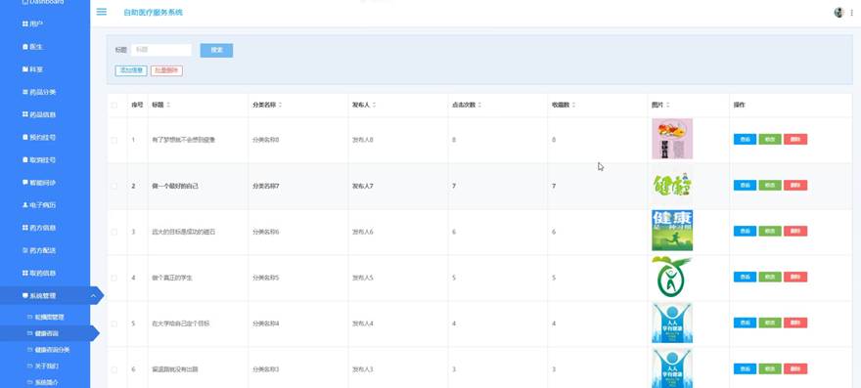Click the 智能问诊 chat icon in sidebar
The image size is (861, 388).
tap(25, 182)
